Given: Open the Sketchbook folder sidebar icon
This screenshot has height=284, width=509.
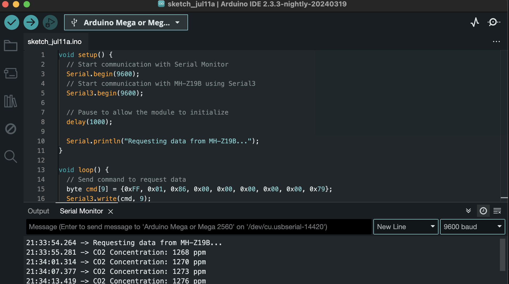Looking at the screenshot, I should tap(11, 46).
